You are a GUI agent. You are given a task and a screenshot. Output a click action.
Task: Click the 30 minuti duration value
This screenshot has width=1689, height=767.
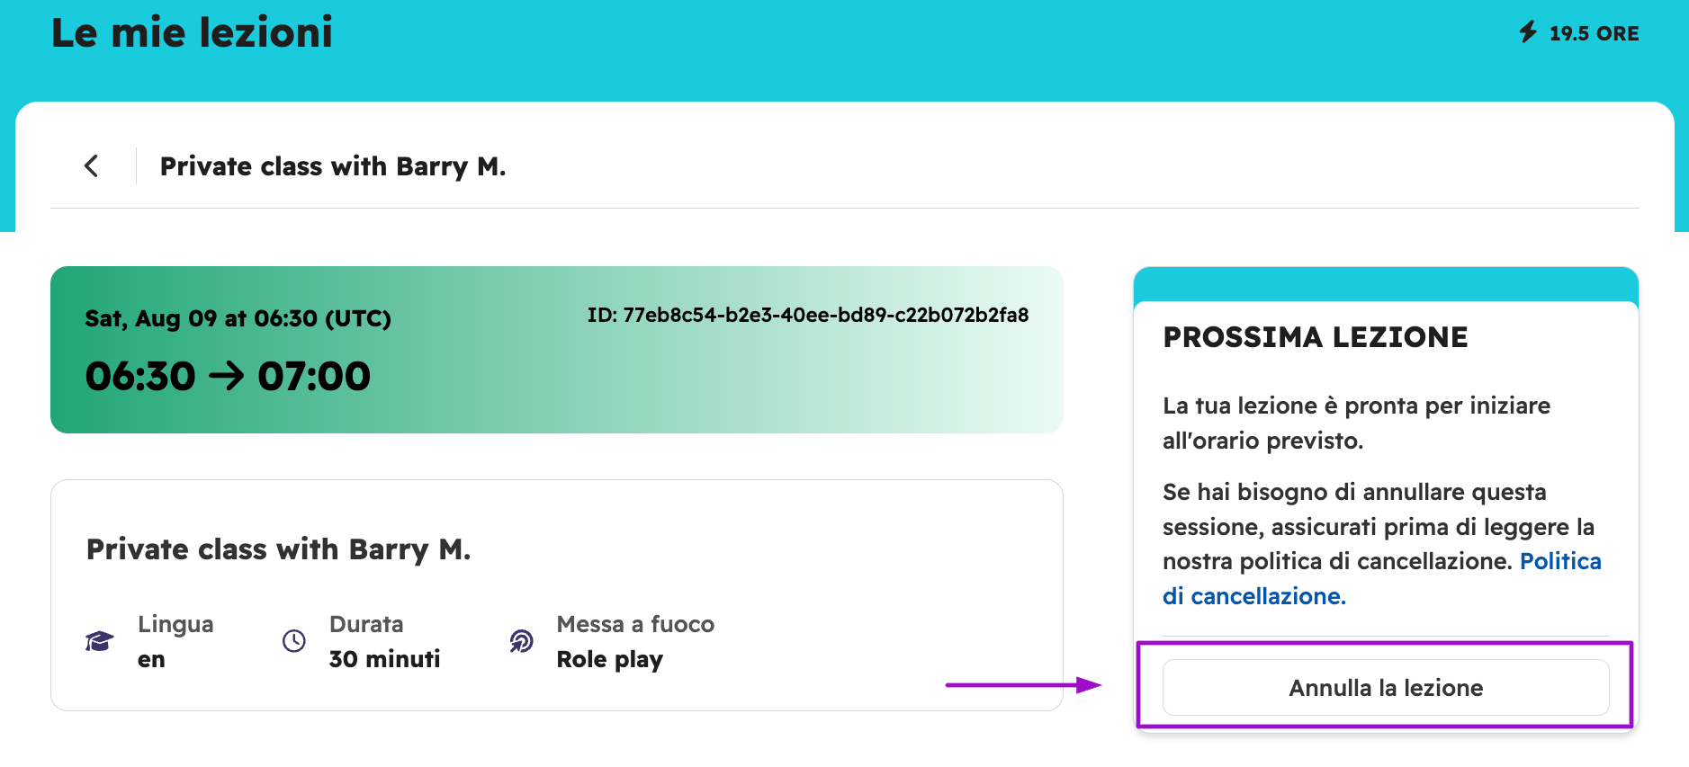384,659
